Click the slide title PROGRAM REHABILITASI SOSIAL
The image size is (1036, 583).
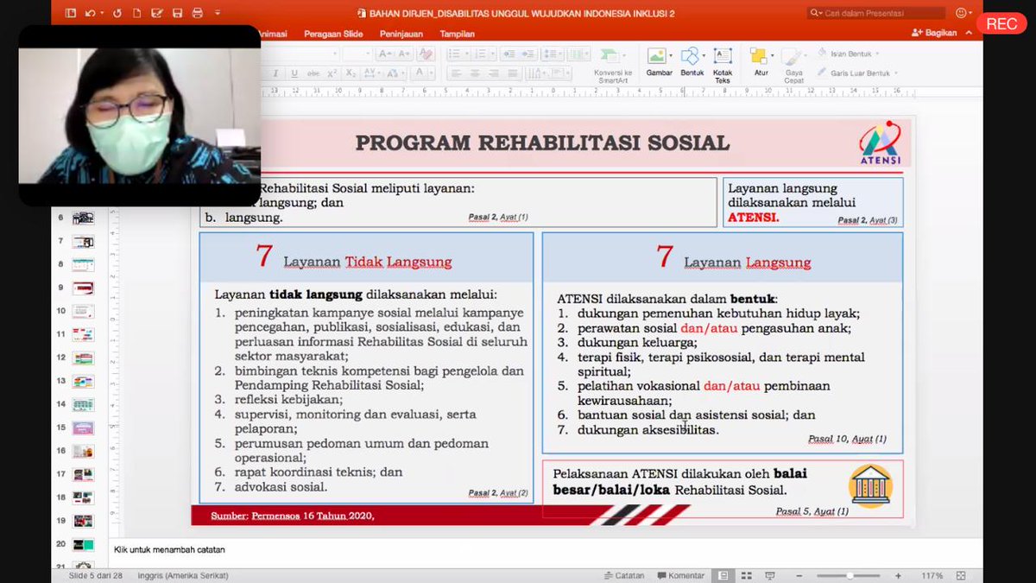click(x=542, y=143)
